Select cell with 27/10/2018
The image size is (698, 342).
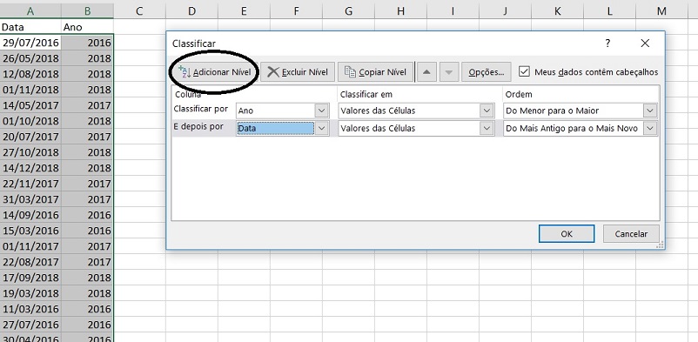pos(30,152)
